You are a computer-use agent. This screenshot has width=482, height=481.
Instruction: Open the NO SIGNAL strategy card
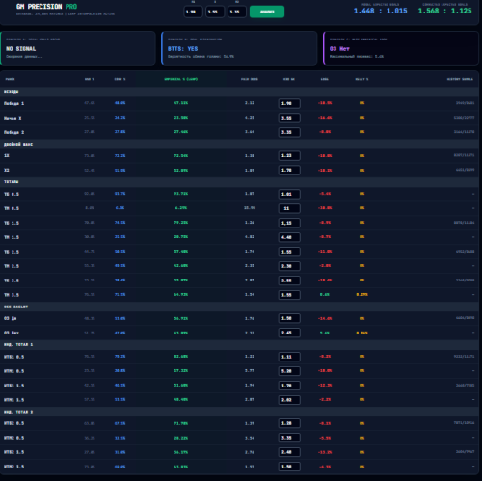click(78, 48)
